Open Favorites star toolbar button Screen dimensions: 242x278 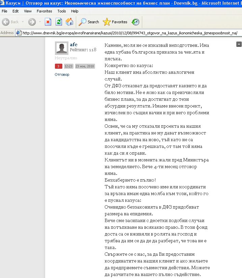point(115,22)
